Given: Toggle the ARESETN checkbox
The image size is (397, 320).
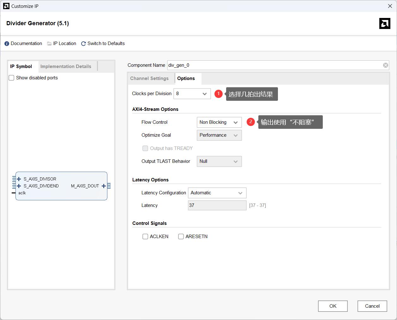Looking at the screenshot, I should [181, 237].
